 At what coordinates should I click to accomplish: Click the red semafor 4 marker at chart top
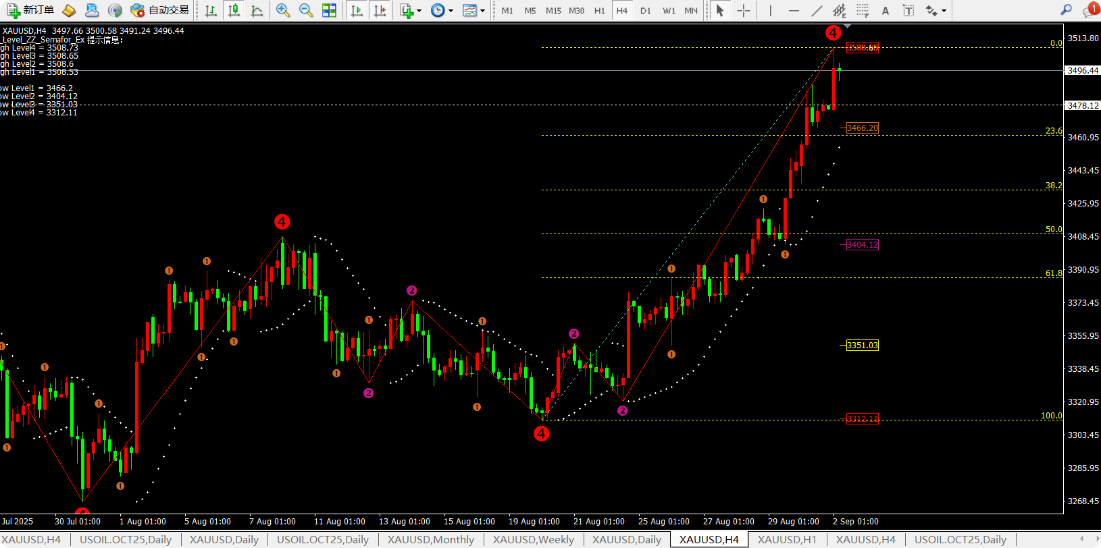(833, 33)
